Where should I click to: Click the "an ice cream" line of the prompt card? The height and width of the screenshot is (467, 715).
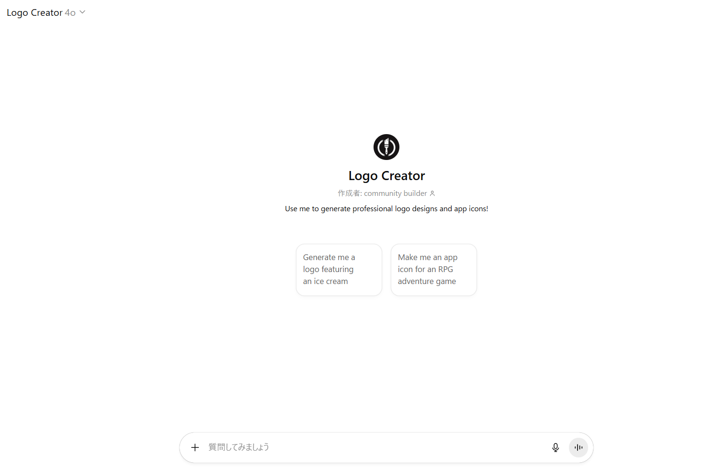(x=326, y=282)
